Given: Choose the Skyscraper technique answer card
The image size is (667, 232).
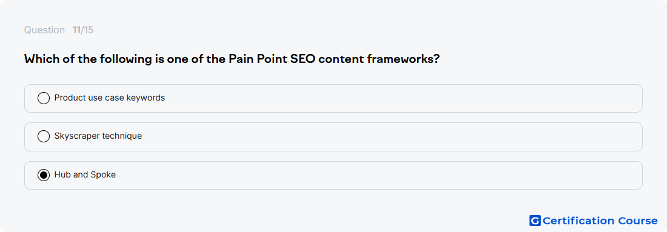Looking at the screenshot, I should pos(333,137).
